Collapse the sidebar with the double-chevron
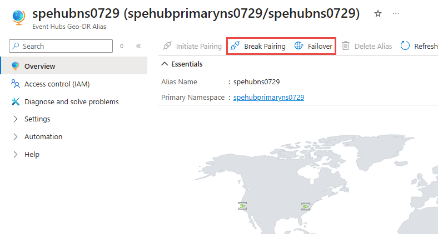The width and height of the screenshot is (438, 234). click(138, 46)
